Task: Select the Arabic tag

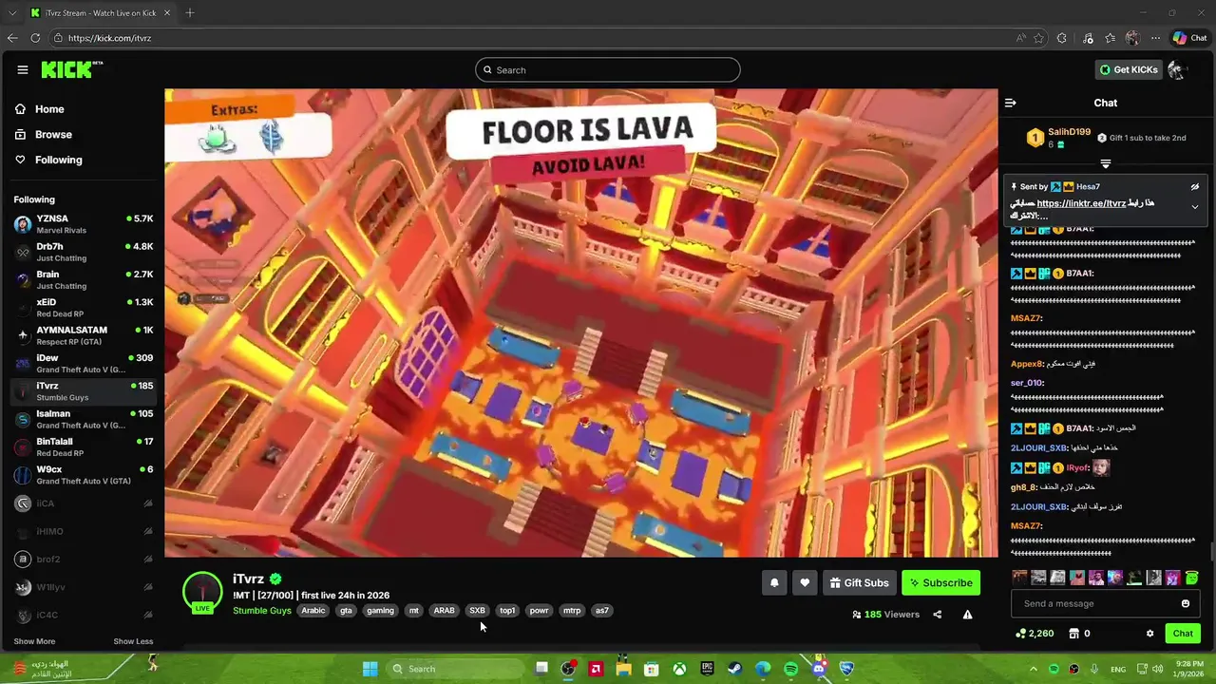Action: click(x=313, y=611)
